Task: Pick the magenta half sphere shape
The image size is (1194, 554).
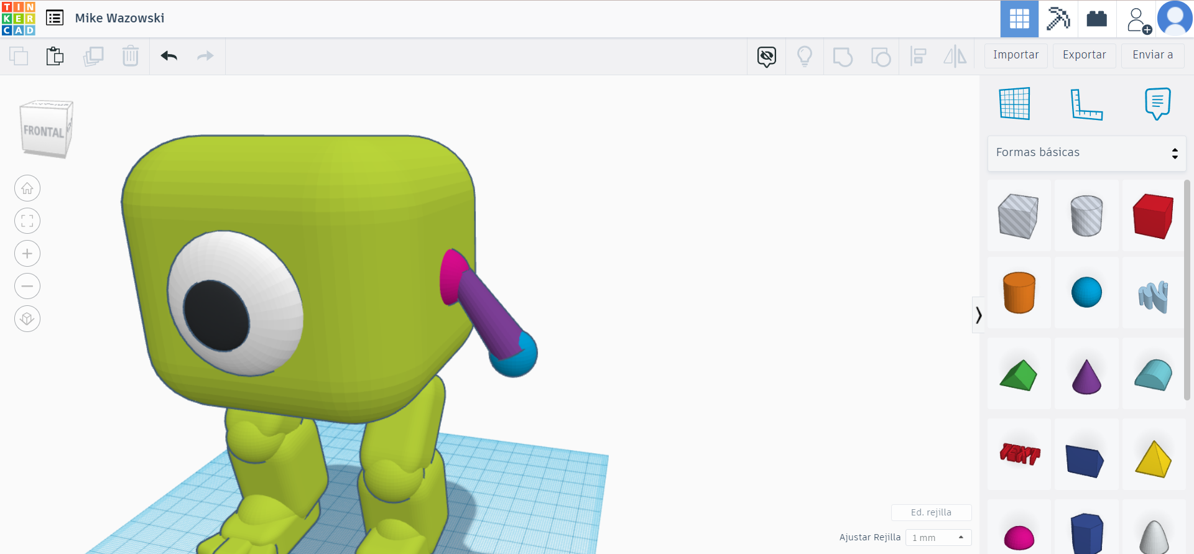Action: pyautogui.click(x=1019, y=537)
